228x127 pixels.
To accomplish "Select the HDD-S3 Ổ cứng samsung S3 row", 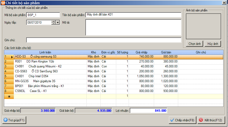I will [x=119, y=57].
